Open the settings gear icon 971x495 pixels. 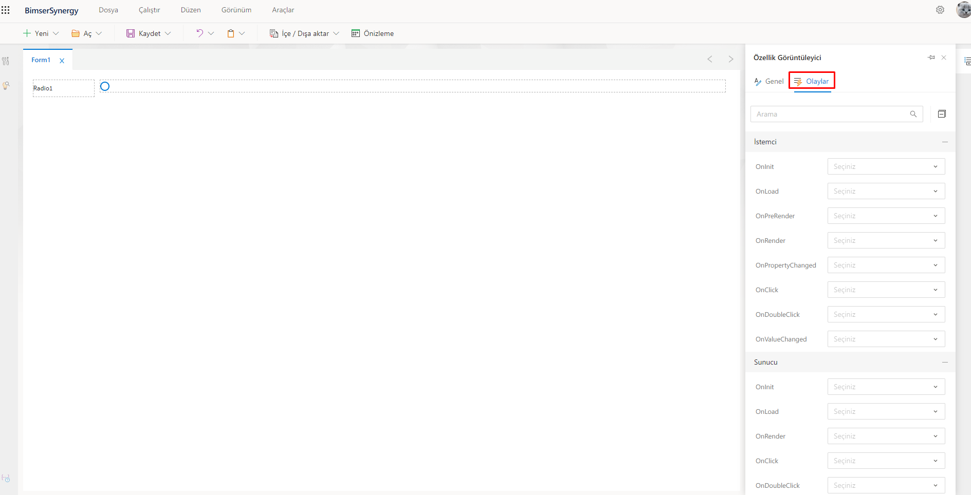(x=940, y=10)
